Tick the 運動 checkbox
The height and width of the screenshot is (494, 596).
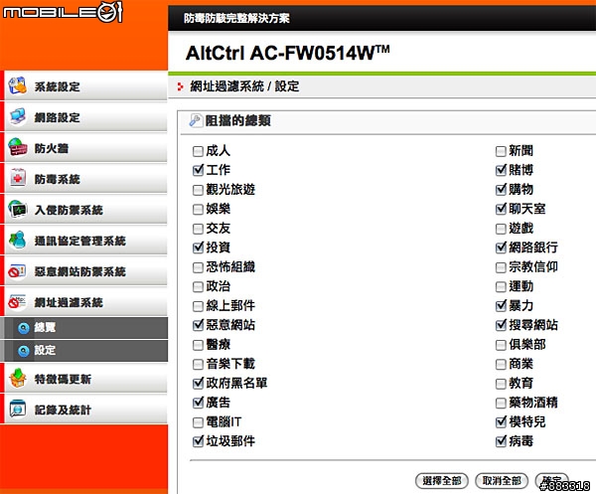(501, 286)
